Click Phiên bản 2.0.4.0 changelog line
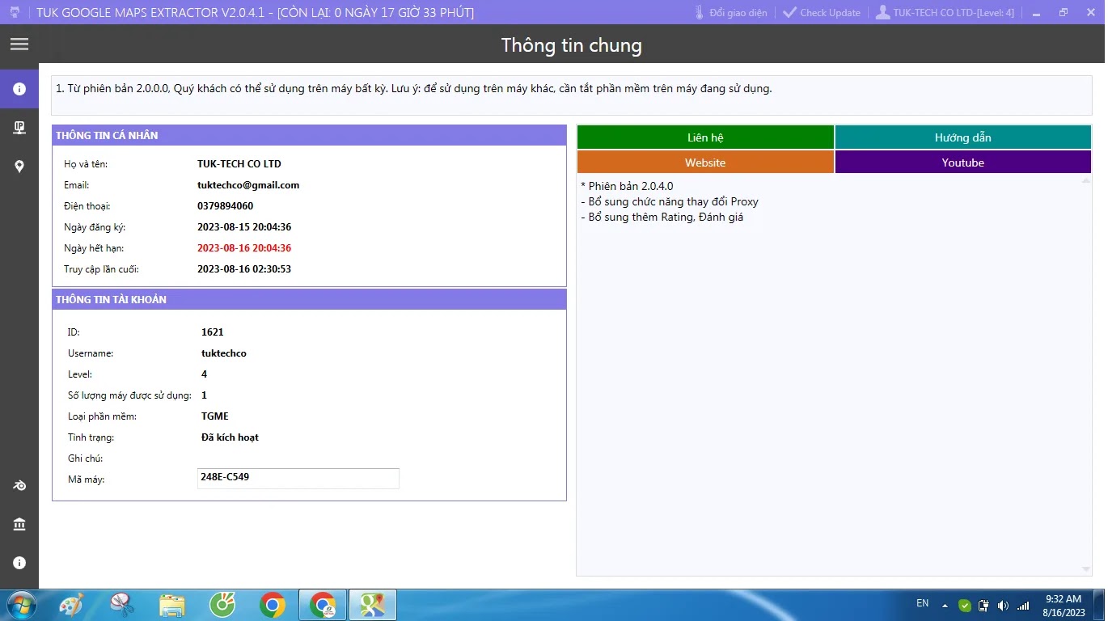Image resolution: width=1108 pixels, height=621 pixels. pos(627,186)
